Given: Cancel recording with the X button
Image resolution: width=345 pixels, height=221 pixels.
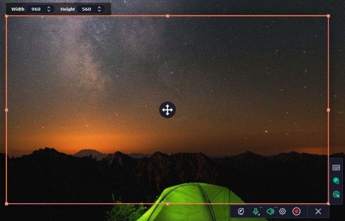Looking at the screenshot, I should tap(318, 211).
